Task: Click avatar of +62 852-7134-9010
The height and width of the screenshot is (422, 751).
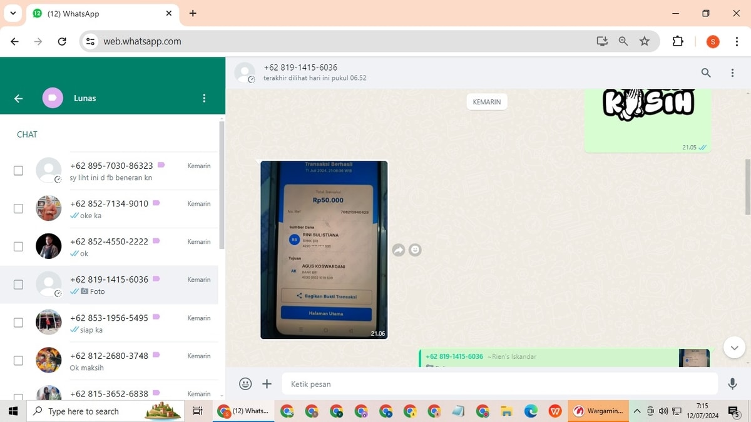Action: tap(49, 208)
